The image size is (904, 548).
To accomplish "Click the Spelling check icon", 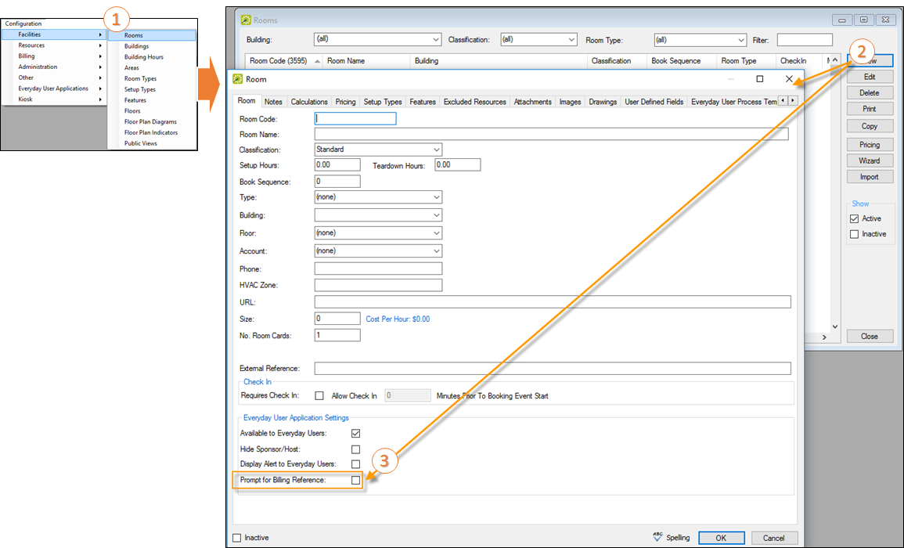I will (657, 537).
